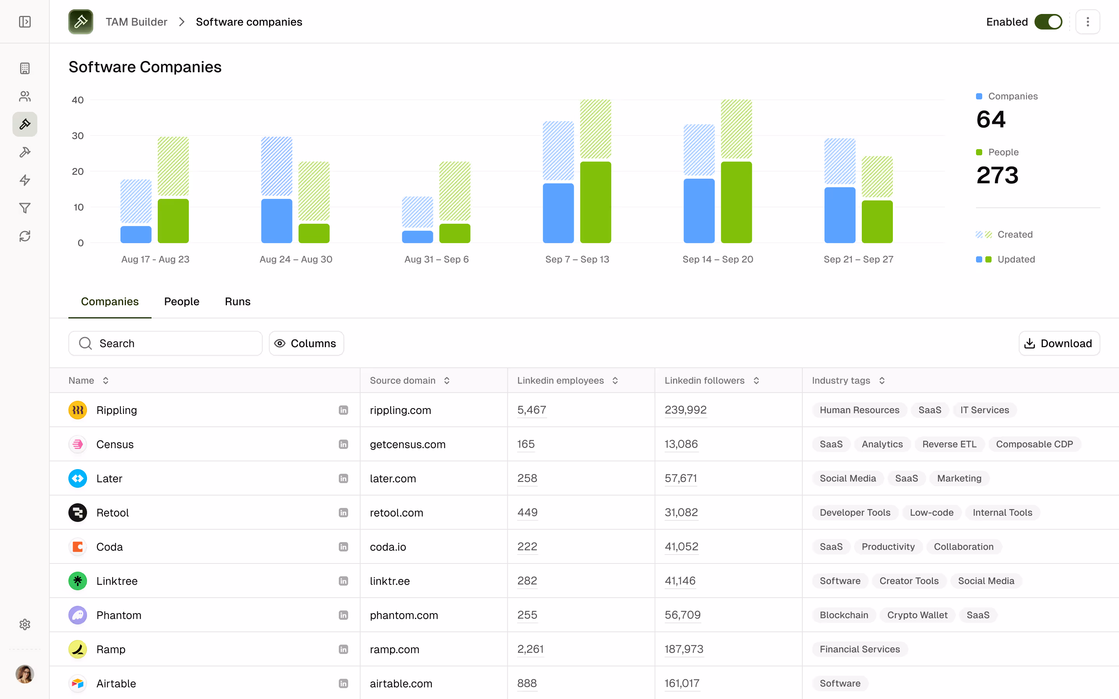
Task: Click Retool followers count 31,082
Action: tap(681, 513)
